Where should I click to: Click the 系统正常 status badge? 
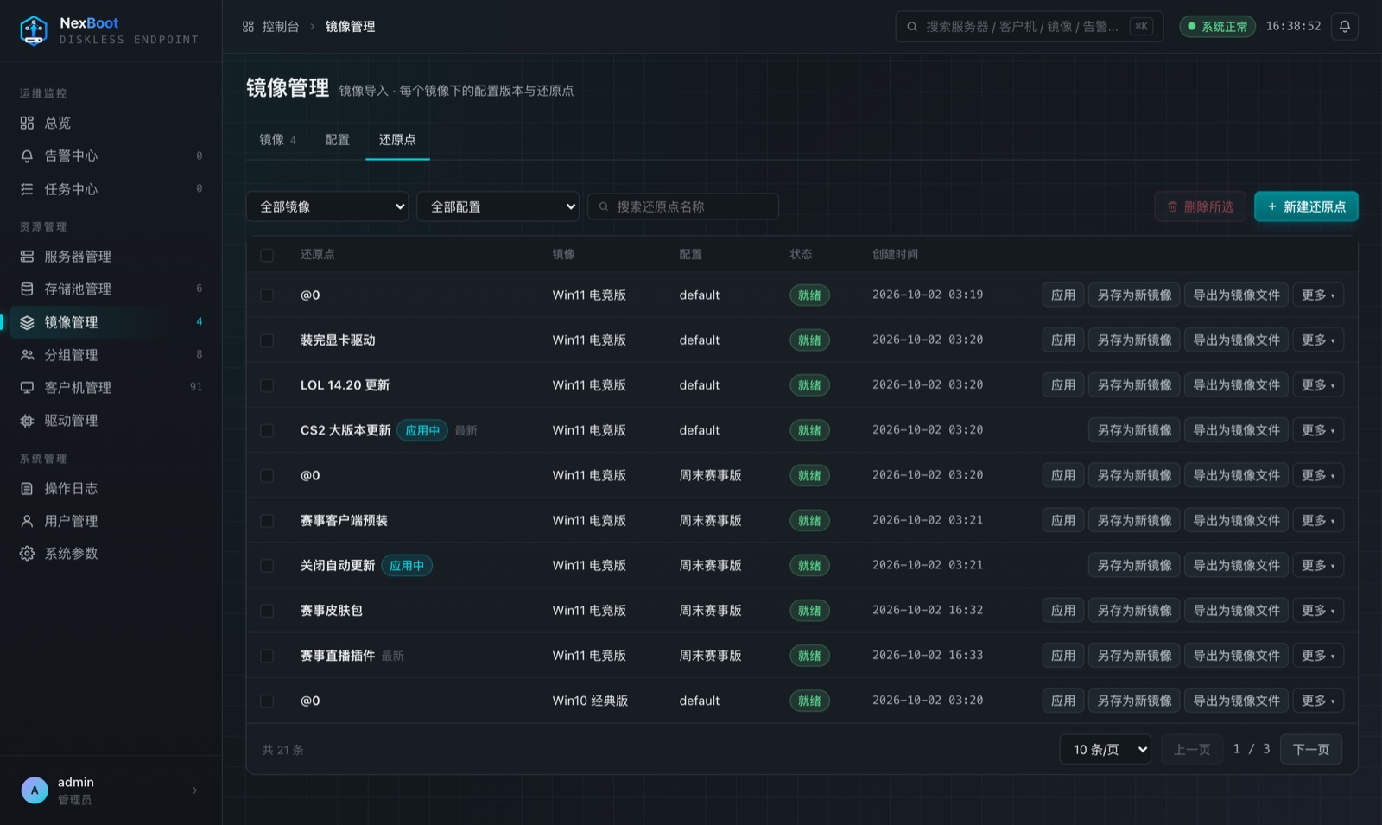click(1217, 27)
